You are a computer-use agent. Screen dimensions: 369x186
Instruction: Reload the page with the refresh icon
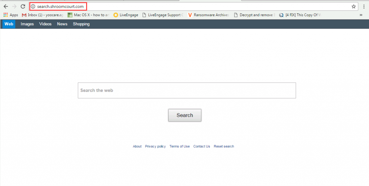tap(23, 6)
